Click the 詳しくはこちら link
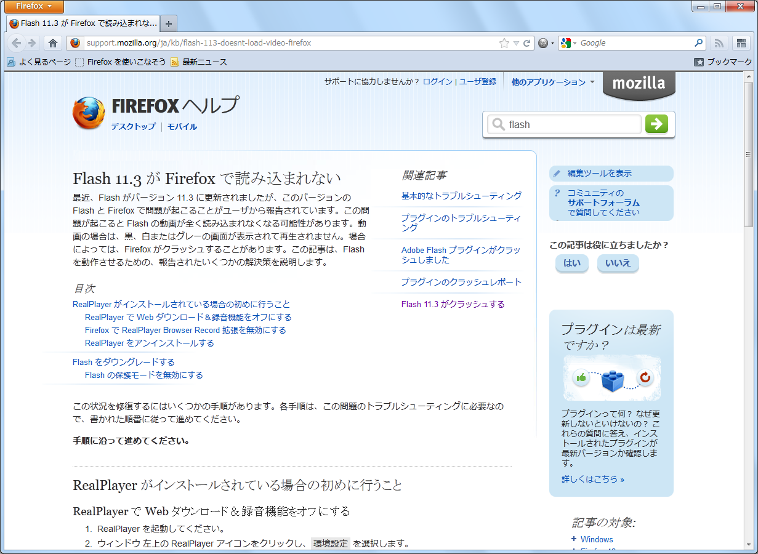The width and height of the screenshot is (758, 554). coord(592,479)
